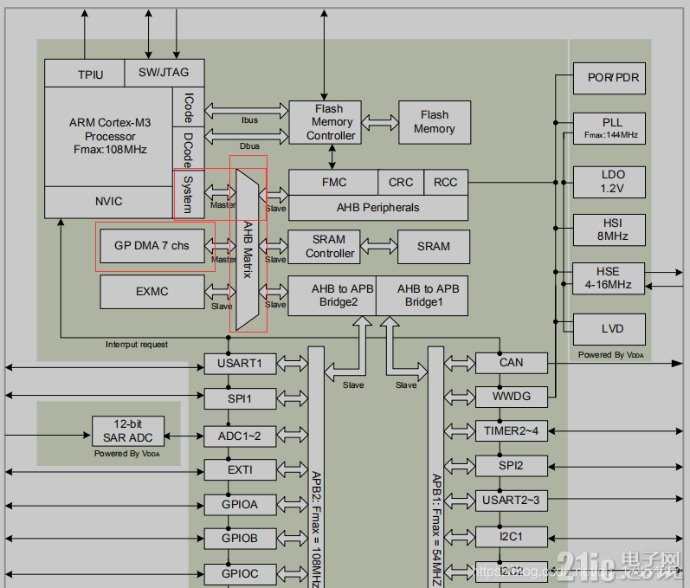Viewport: 690px width, 588px height.
Task: Click the EXMC block
Action: click(152, 292)
